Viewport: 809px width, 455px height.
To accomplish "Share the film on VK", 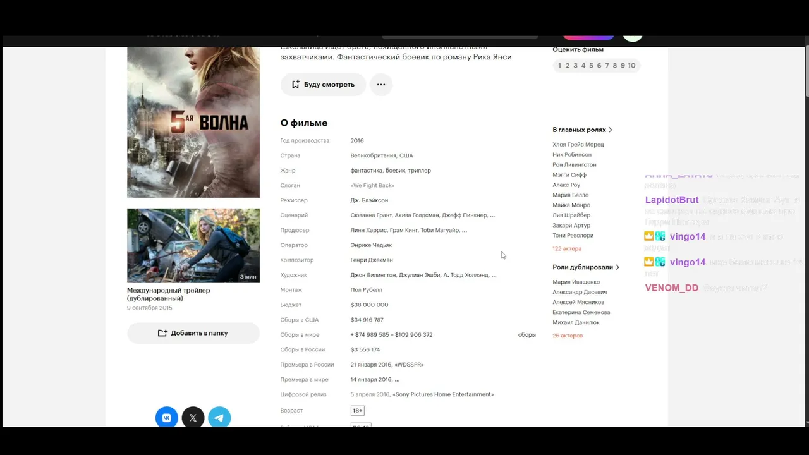I will (167, 418).
